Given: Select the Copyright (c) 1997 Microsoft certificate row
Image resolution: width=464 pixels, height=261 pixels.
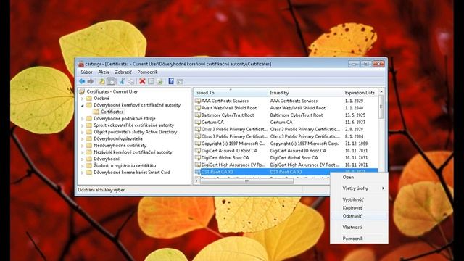Looking at the screenshot, I should (x=286, y=144).
